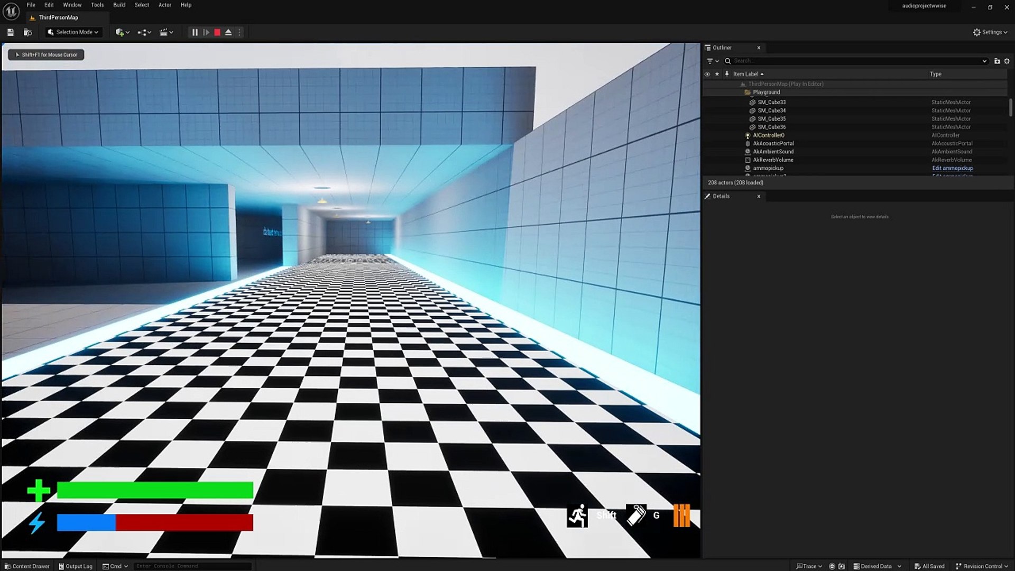Click the grenade HUD icon
This screenshot has height=571, width=1015.
[636, 515]
